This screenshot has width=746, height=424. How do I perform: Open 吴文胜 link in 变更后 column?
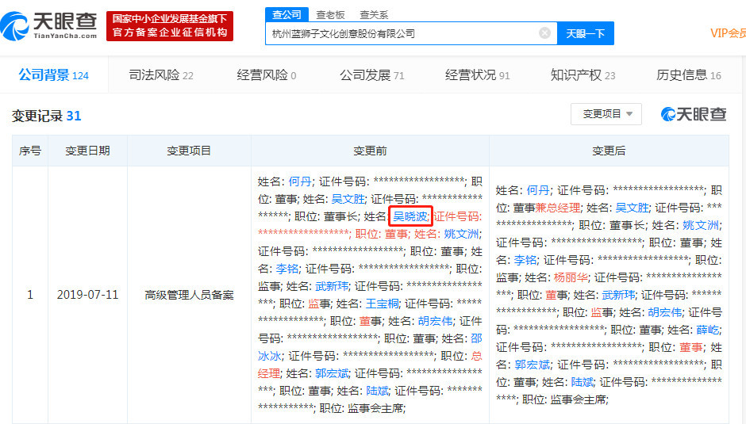click(633, 208)
